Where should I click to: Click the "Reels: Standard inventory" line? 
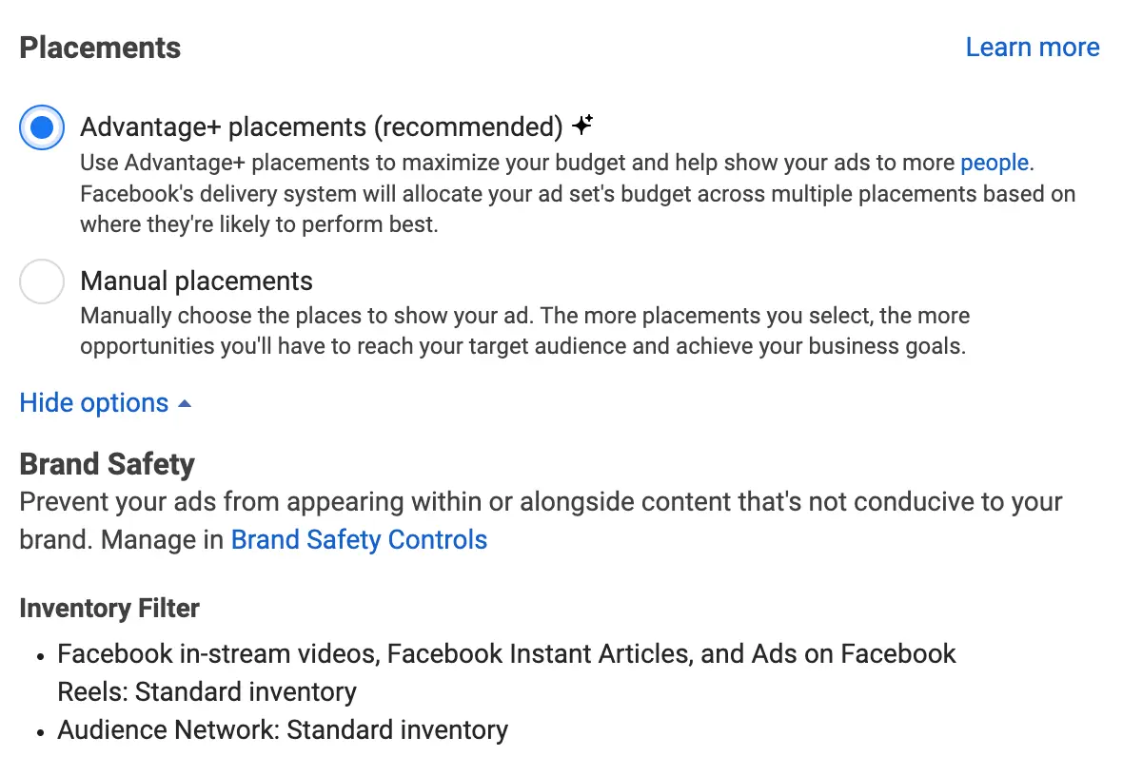pyautogui.click(x=207, y=692)
